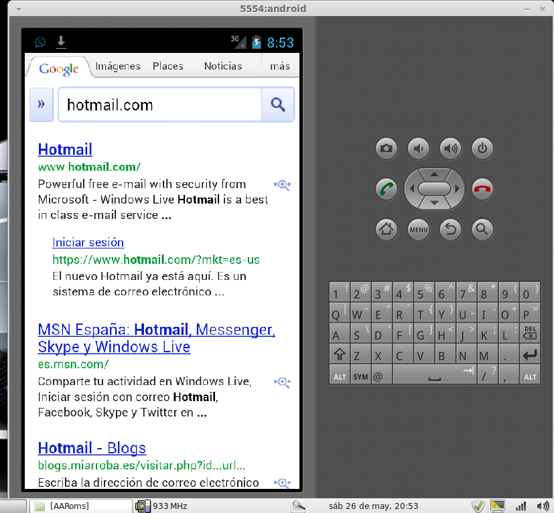The height and width of the screenshot is (513, 554).
Task: Click the green call button
Action: pos(386,189)
